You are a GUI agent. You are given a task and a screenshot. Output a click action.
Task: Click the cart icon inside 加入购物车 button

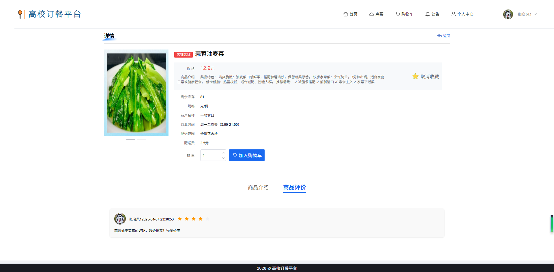pyautogui.click(x=234, y=155)
